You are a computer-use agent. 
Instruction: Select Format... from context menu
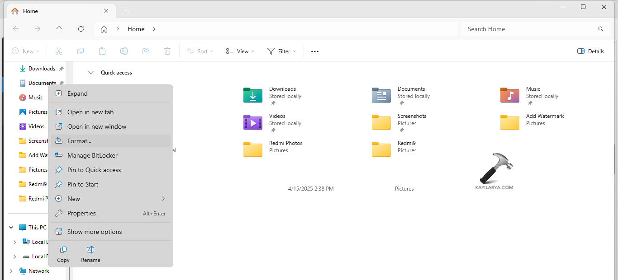(x=79, y=141)
